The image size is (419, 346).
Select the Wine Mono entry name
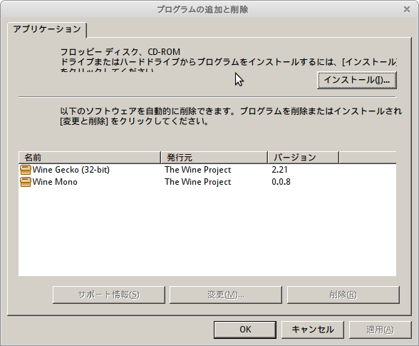click(x=55, y=182)
